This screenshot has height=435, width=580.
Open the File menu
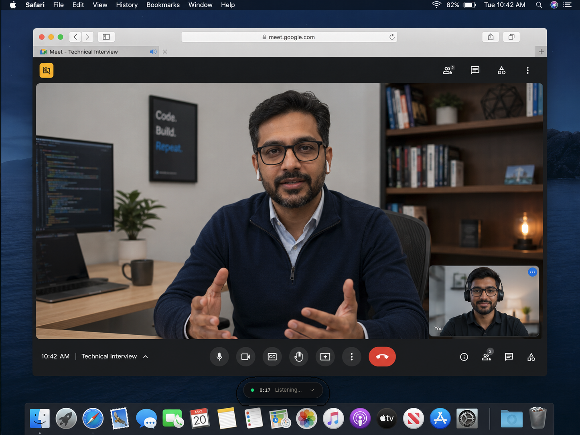click(x=59, y=5)
